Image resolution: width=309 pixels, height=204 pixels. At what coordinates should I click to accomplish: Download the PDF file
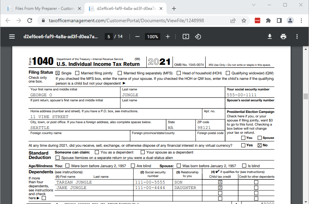pyautogui.click(x=270, y=37)
